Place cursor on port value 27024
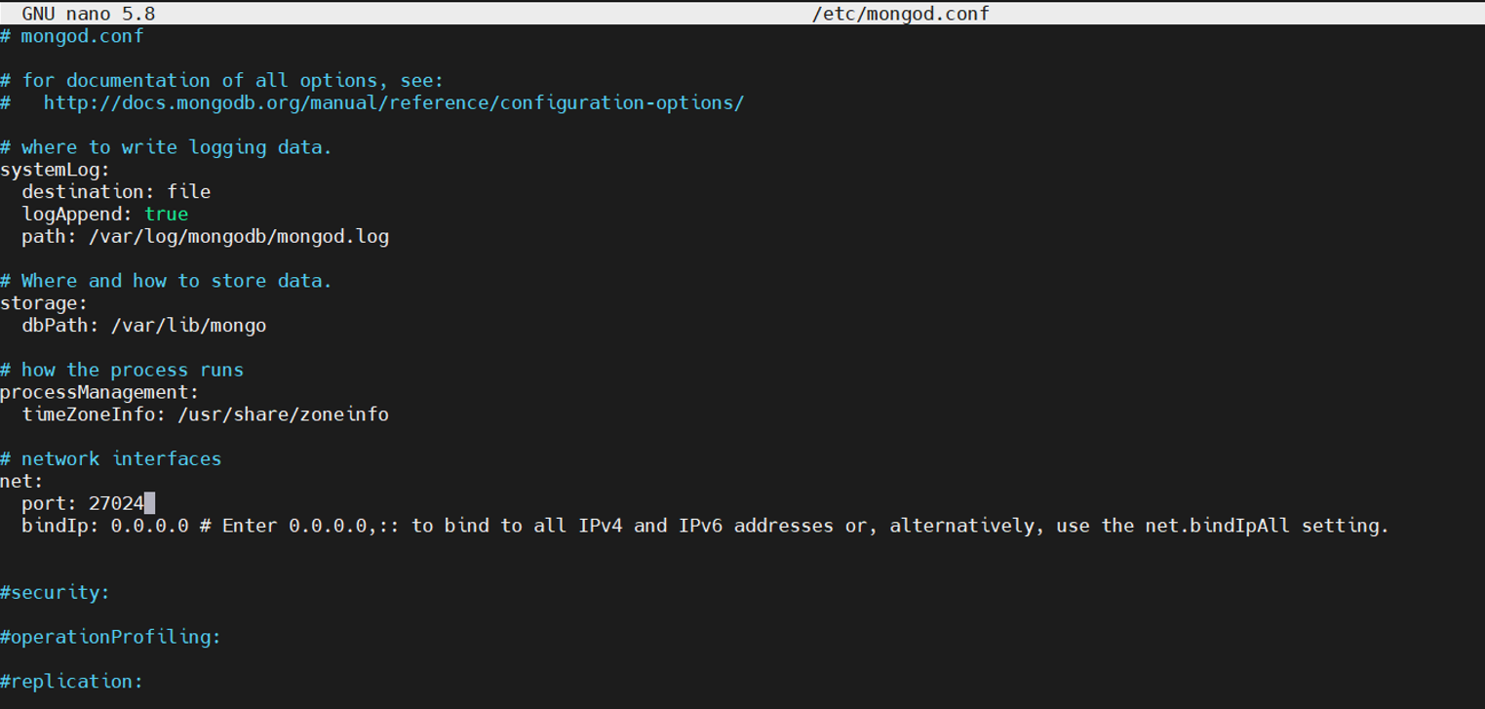The height and width of the screenshot is (709, 1485). (x=116, y=503)
